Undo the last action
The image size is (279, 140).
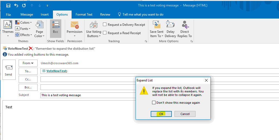16,5
